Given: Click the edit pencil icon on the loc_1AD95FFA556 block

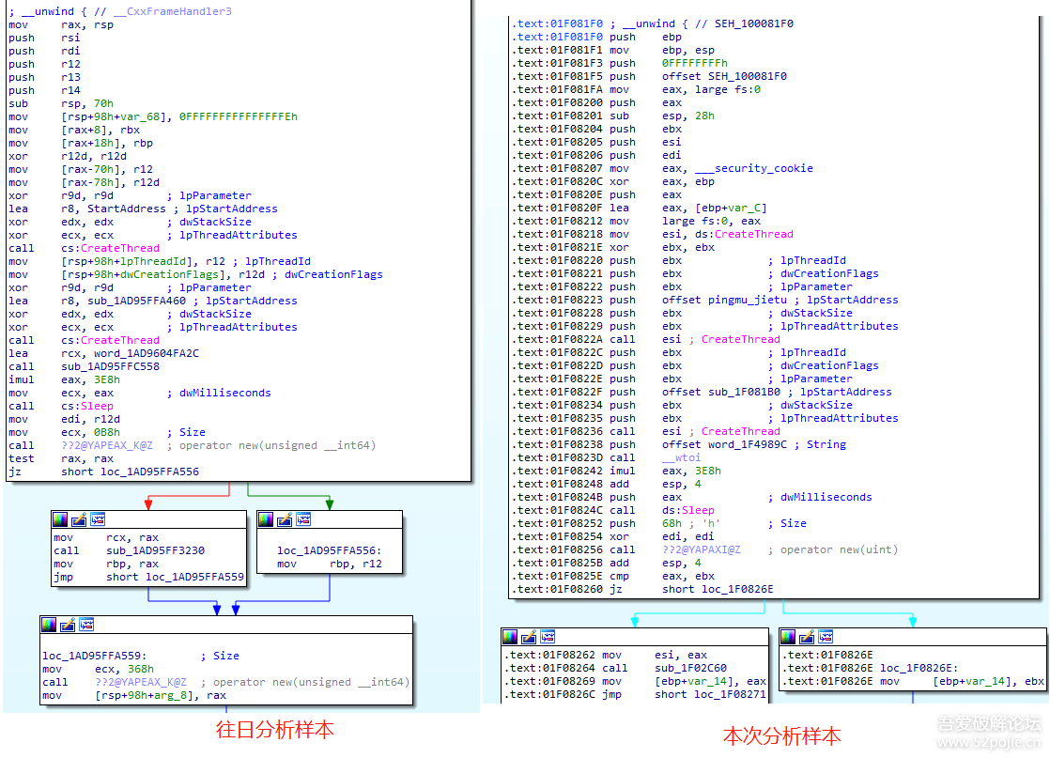Looking at the screenshot, I should click(284, 519).
